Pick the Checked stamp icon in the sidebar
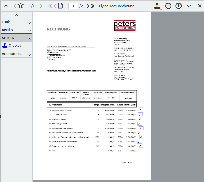This screenshot has height=182, width=204. 5,45
